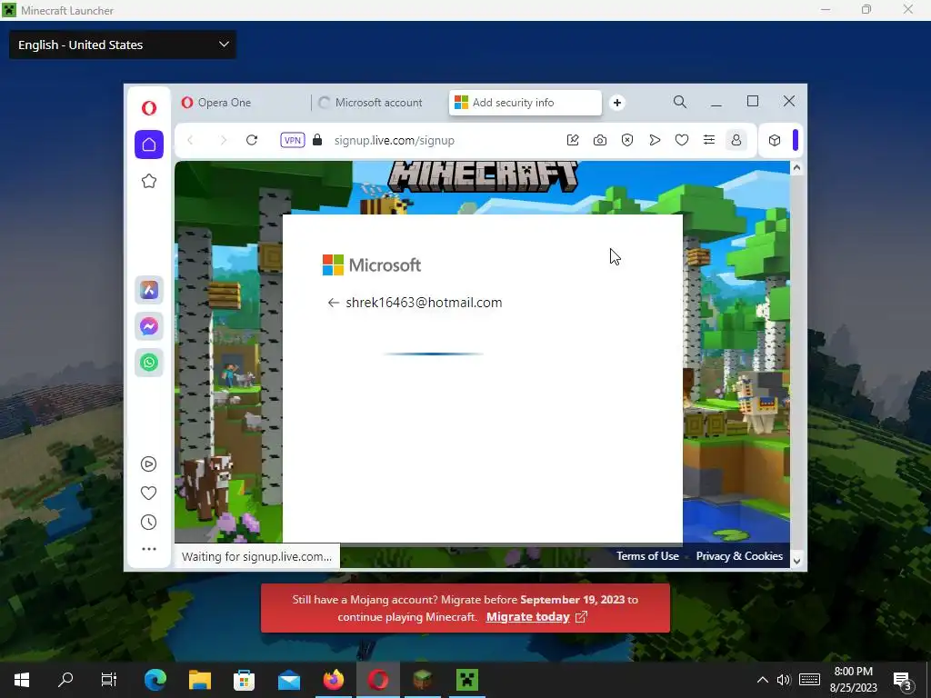Screen dimensions: 931x698
Task: Open the notification center icon
Action: tap(903, 681)
